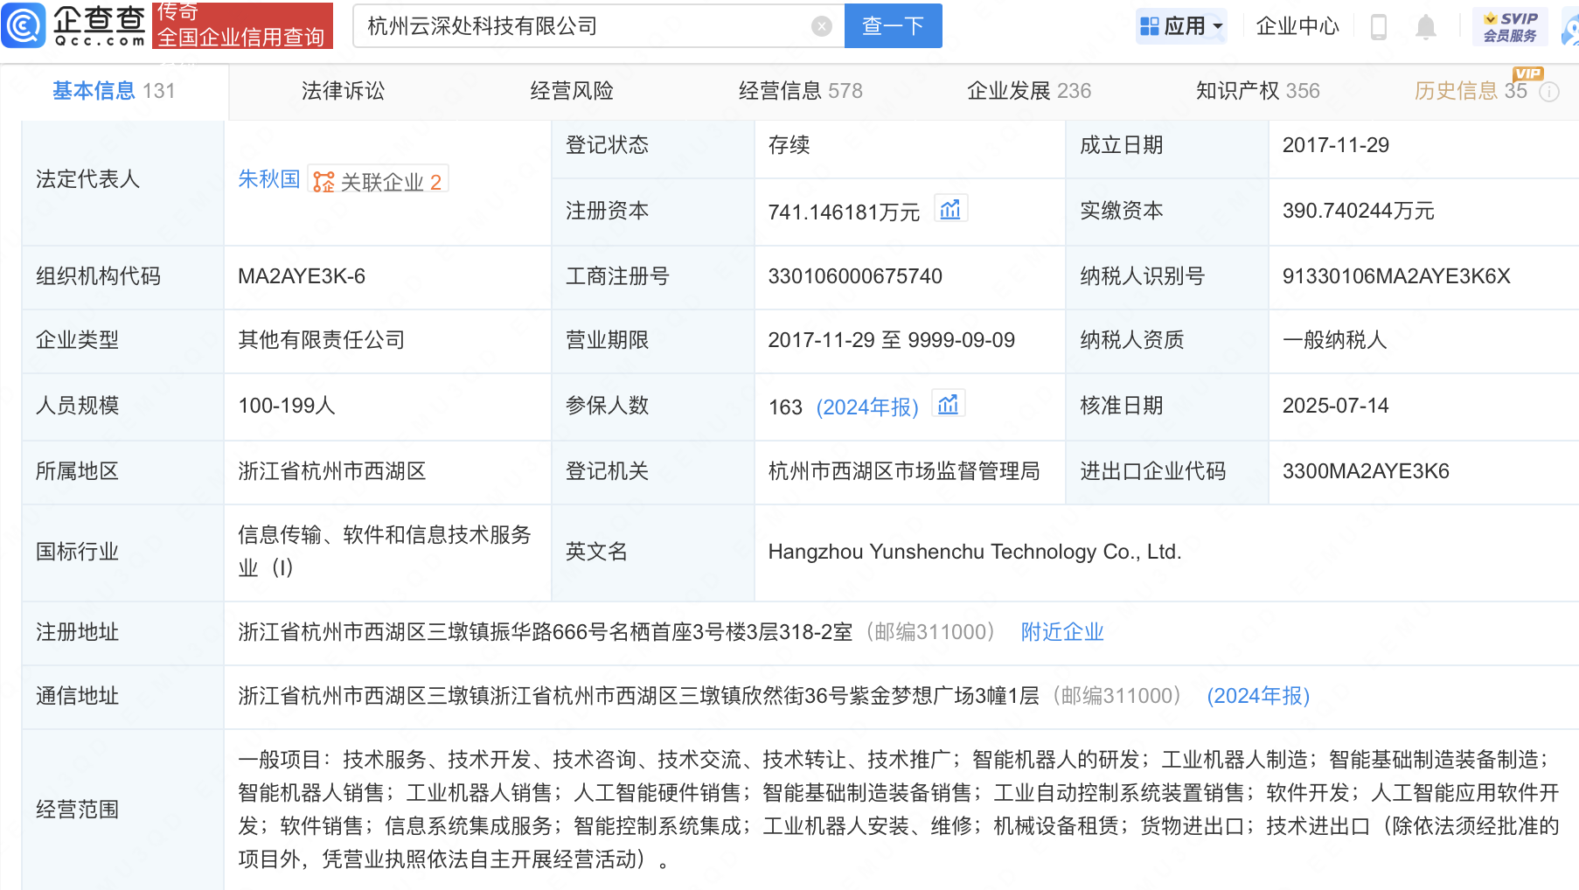The height and width of the screenshot is (890, 1579).
Task: Select the establishment date 2017-11-29
Action: click(1336, 145)
